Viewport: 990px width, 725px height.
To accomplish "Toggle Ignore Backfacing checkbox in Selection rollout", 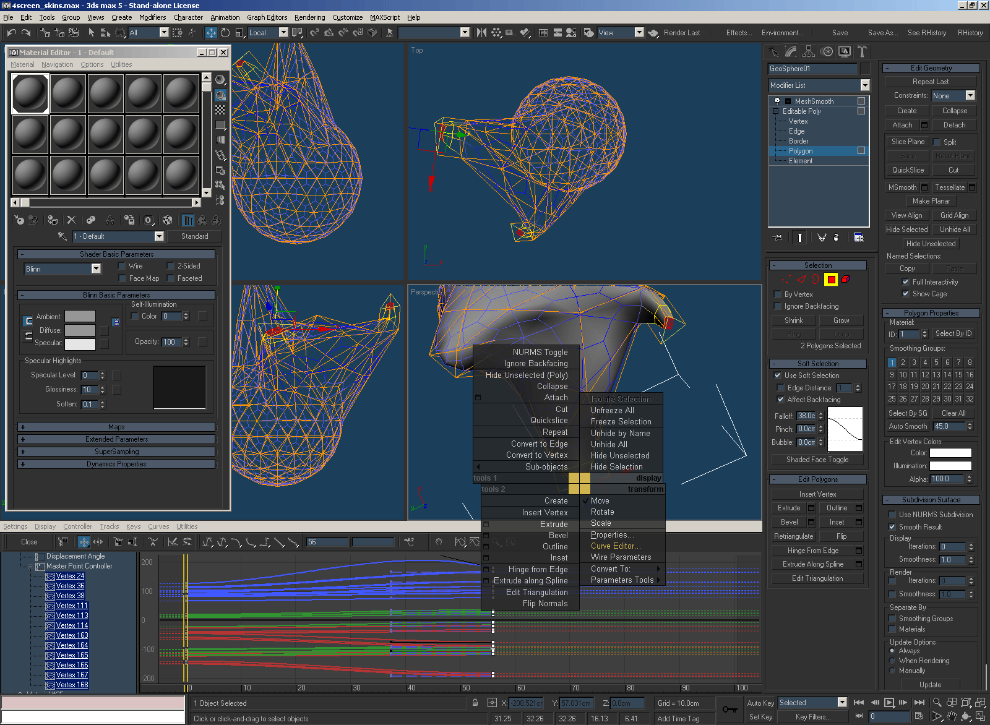I will 778,306.
